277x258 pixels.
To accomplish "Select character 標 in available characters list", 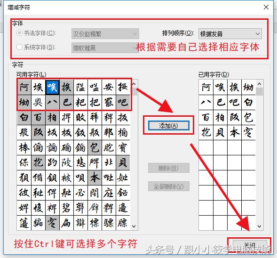I will (x=95, y=223).
